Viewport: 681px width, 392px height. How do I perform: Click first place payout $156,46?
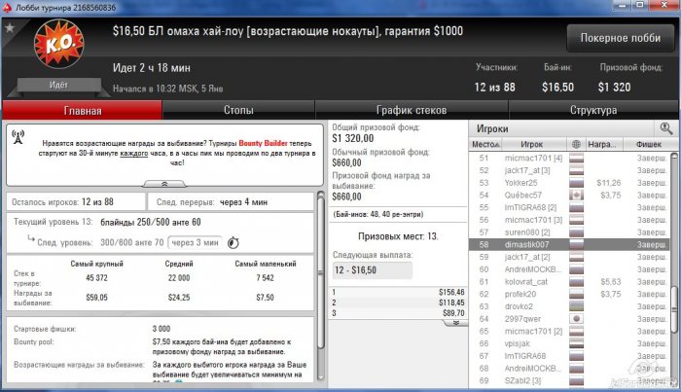click(451, 292)
